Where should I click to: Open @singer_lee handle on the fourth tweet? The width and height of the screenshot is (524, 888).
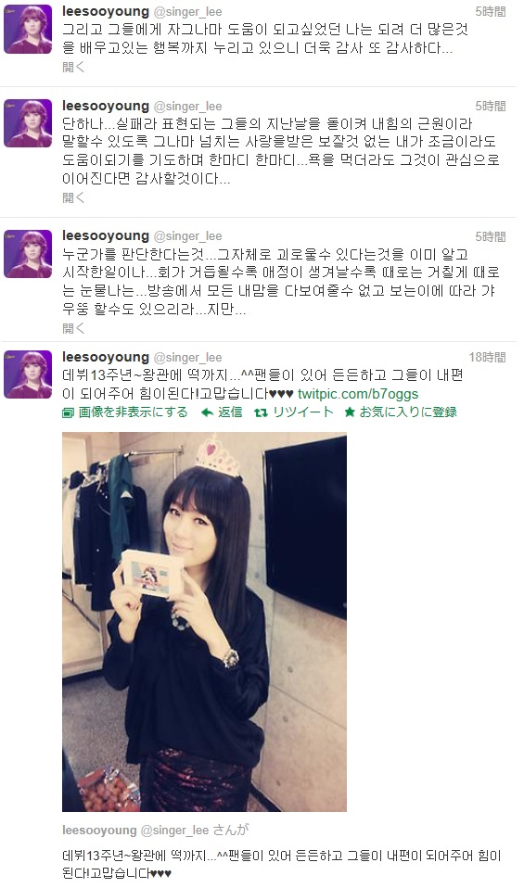(x=187, y=358)
